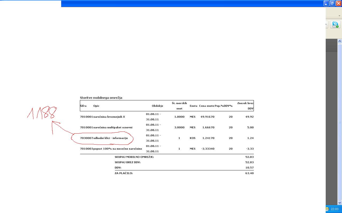Click the unit price 1,66670
The image size is (342, 213).
pyautogui.click(x=208, y=127)
